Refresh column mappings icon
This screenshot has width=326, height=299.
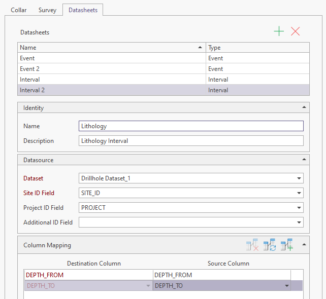click(x=270, y=245)
